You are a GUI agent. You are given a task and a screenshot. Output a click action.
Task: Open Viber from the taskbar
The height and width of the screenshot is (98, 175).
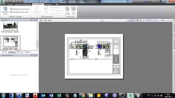pyautogui.click(x=115, y=96)
